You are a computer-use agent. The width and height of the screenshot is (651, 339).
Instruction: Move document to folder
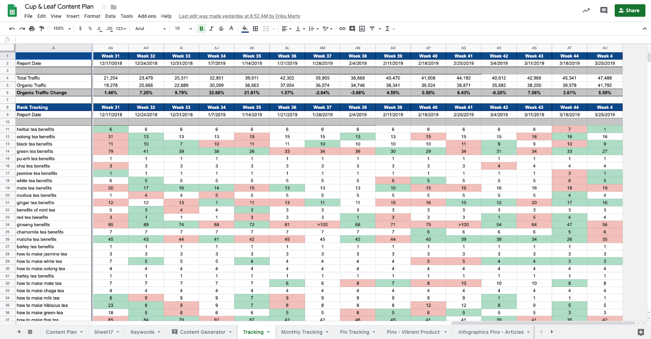114,7
